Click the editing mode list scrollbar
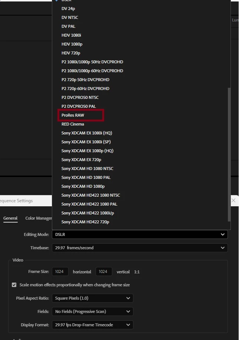 click(x=229, y=154)
